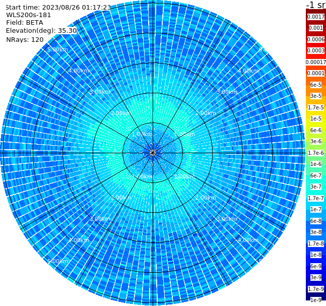Click the Field: BETA label
326x306 pixels.
(x=25, y=23)
